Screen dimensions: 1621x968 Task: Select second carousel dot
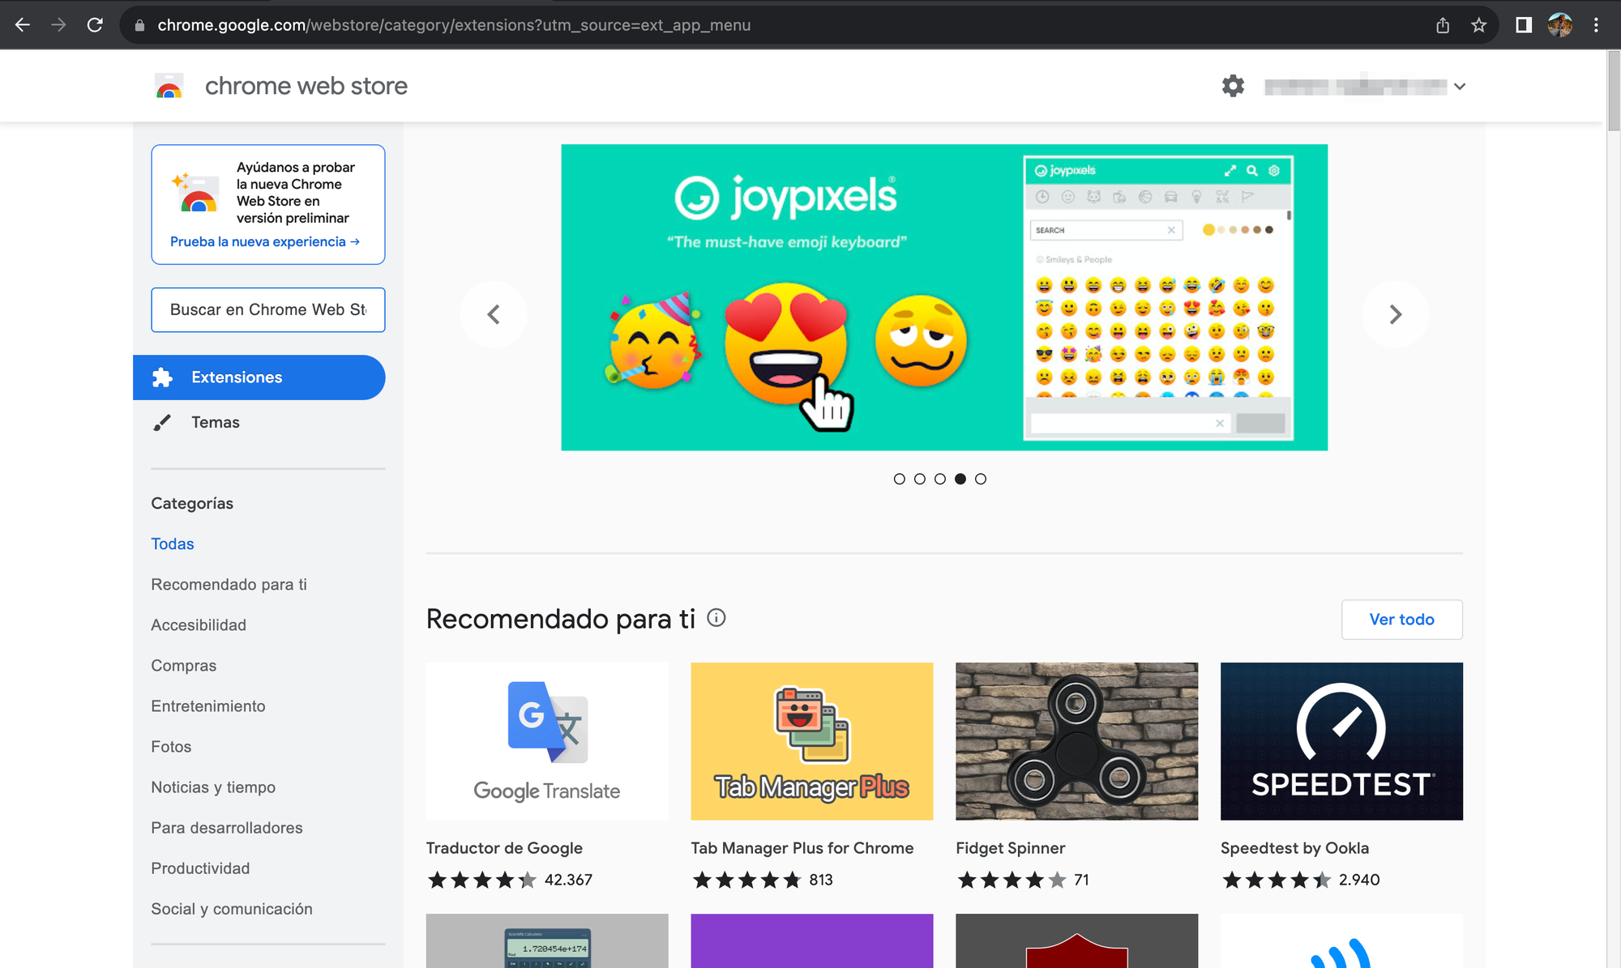pos(919,479)
